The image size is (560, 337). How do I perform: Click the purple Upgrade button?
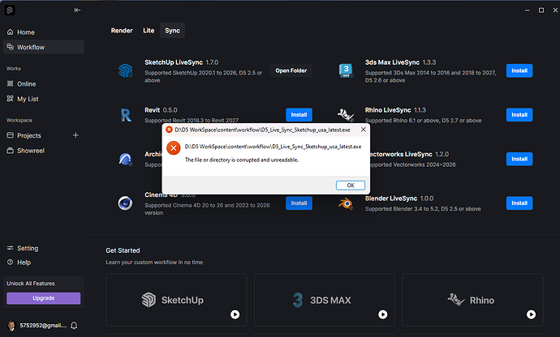[x=44, y=298]
